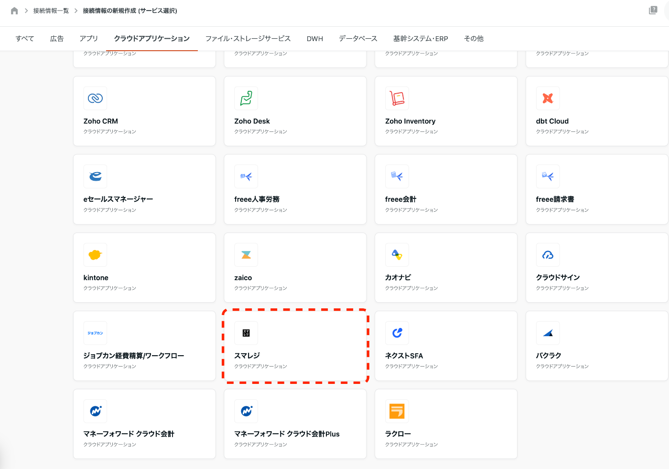Open the スマレジ service name
Viewport: 669px width, 469px height.
click(247, 356)
